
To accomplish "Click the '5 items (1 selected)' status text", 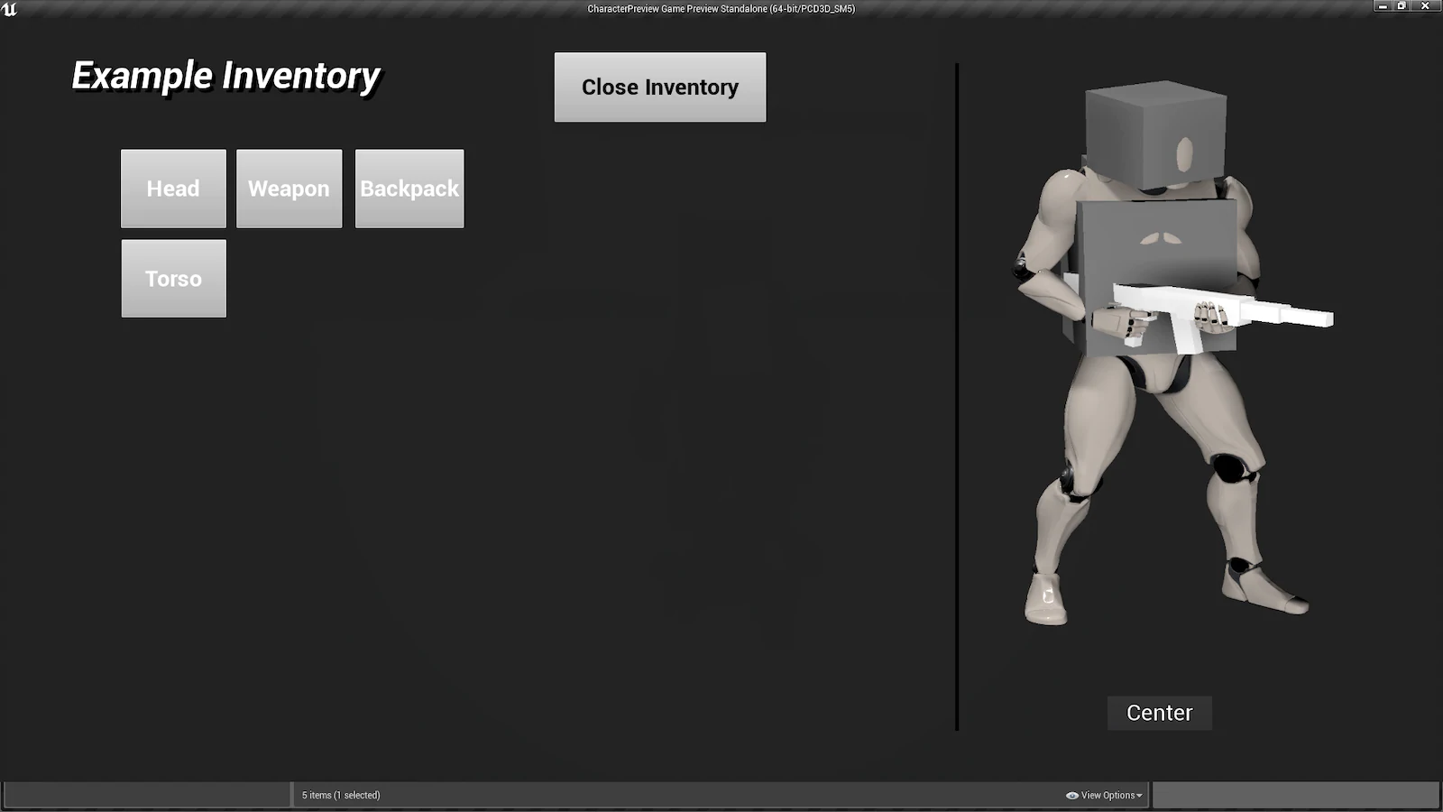I will coord(341,795).
